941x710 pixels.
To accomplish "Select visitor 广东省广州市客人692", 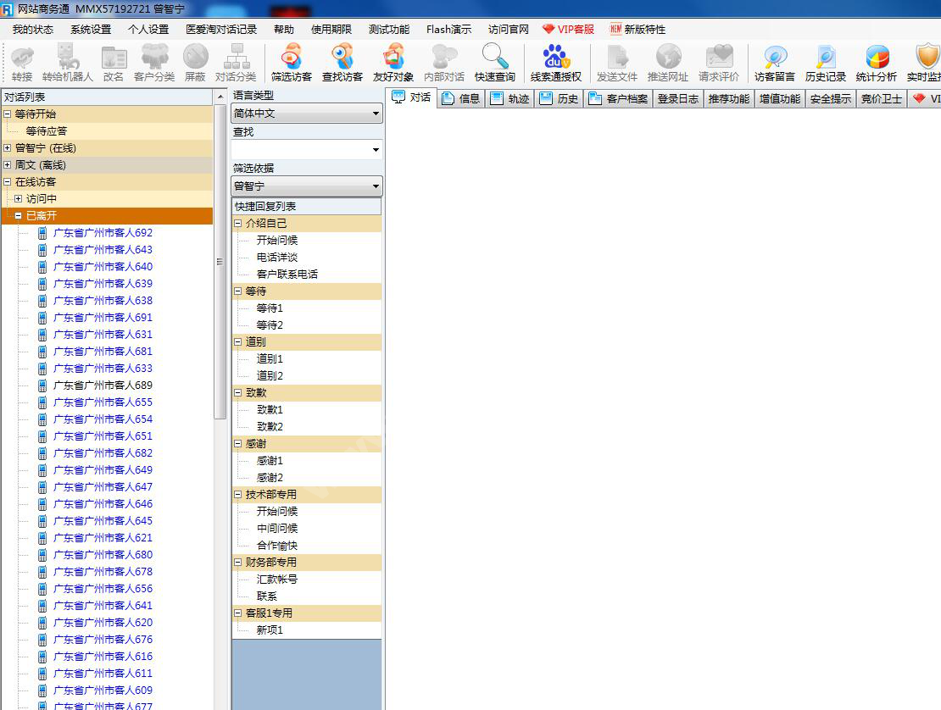I will (103, 233).
